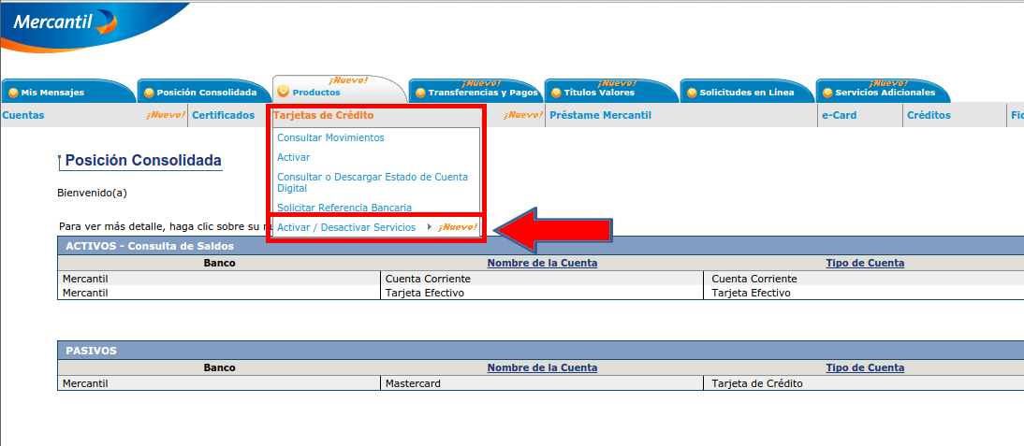
Task: Click the arrow icon on Servicios Adicionales tab
Action: [827, 93]
